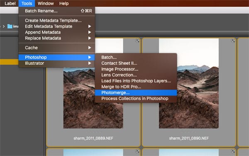249x156 pixels.
Task: Choose Batch Rename from Tools menu
Action: 57,11
